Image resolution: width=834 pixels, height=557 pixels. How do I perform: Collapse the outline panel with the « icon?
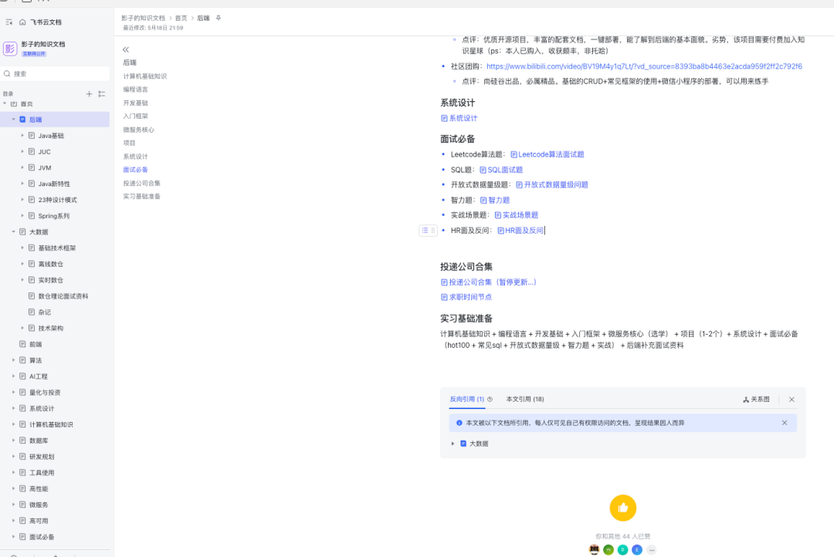(x=125, y=49)
